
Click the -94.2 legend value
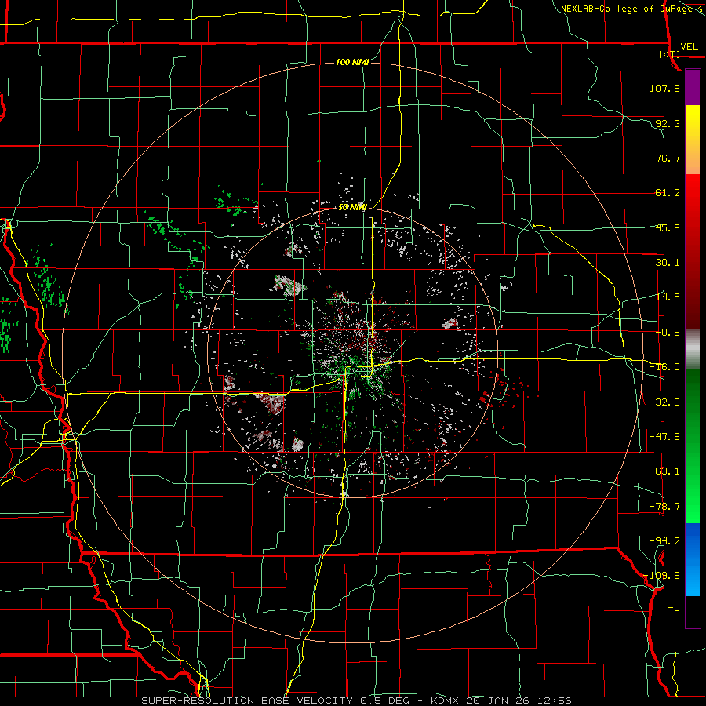click(664, 540)
